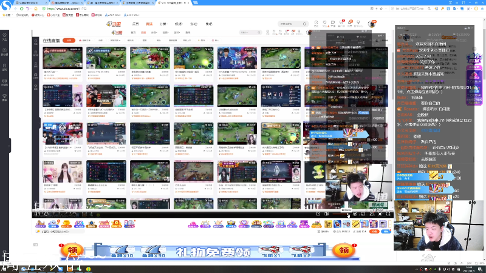The height and width of the screenshot is (273, 486).
Task: Select the red 直播 tab in the top navigation
Action: click(149, 24)
